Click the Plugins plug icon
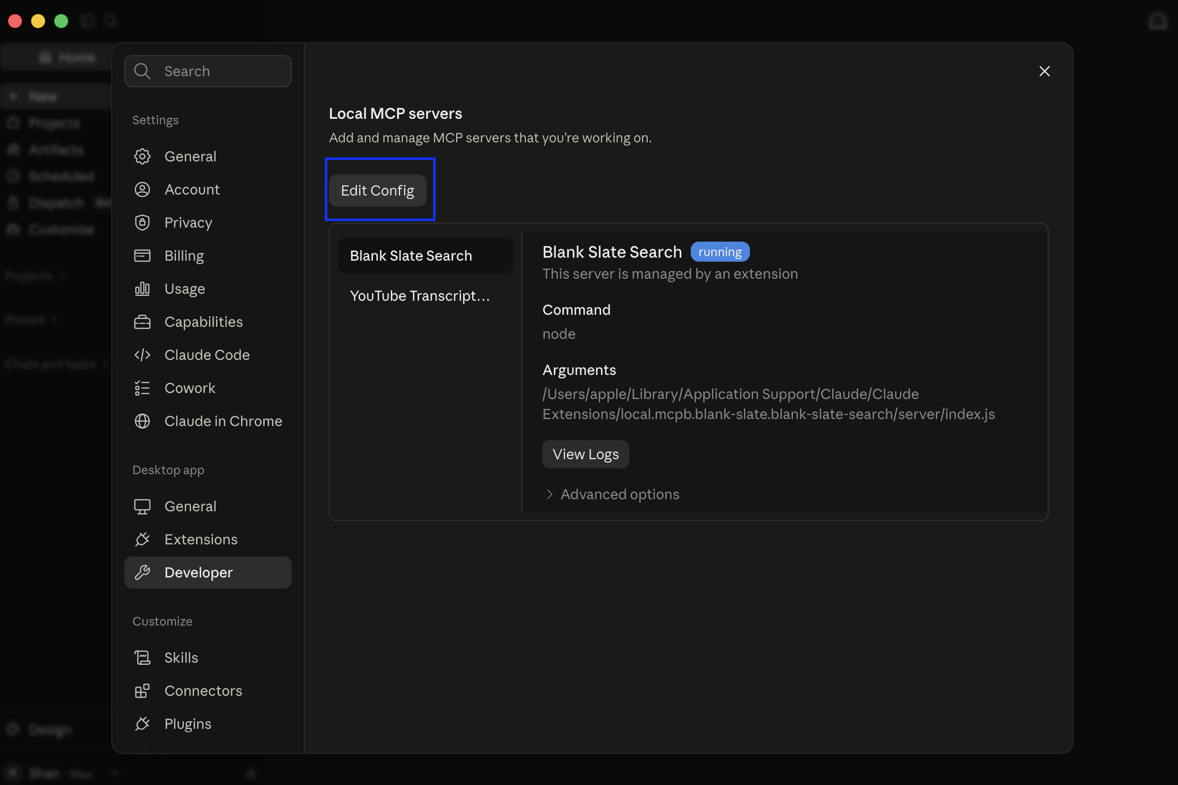 (142, 724)
